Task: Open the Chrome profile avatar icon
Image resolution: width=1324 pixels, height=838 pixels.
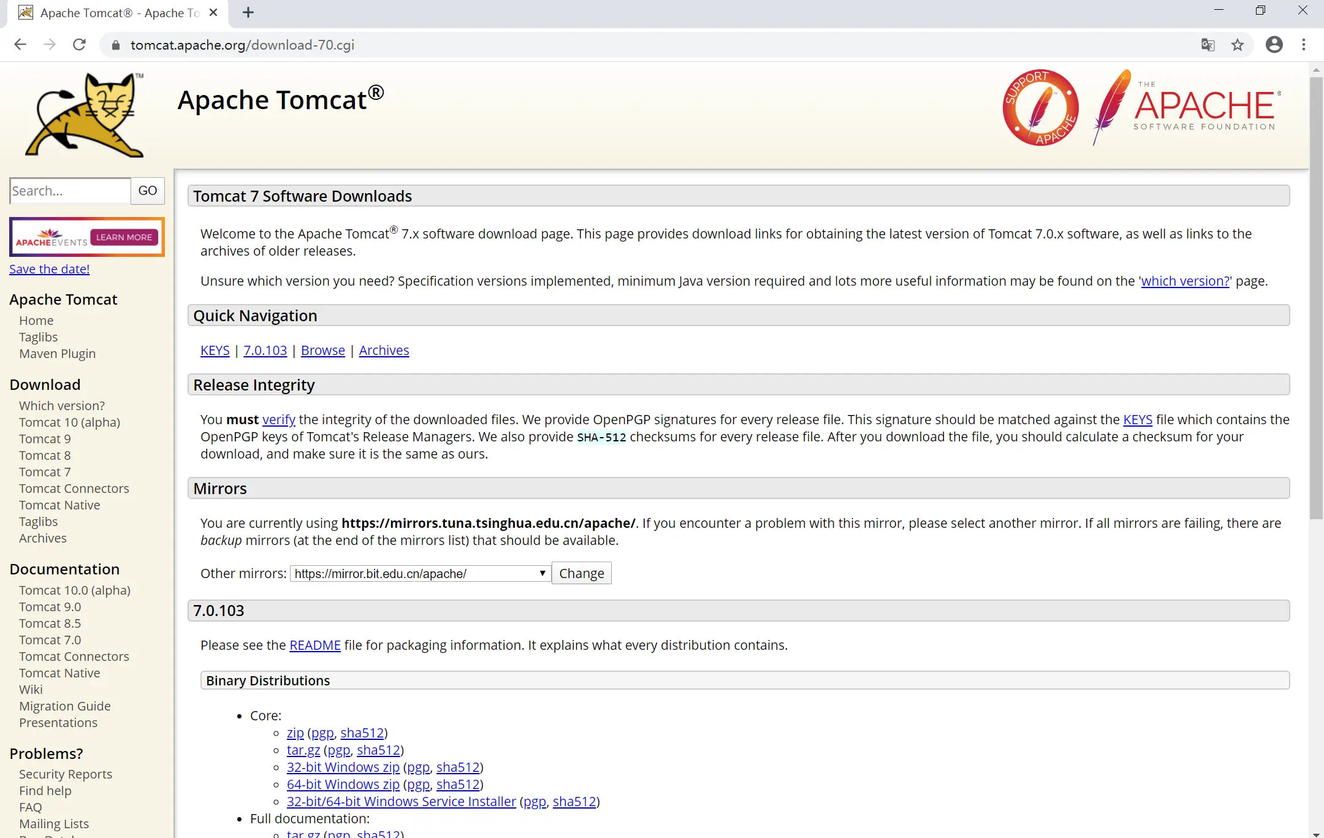Action: tap(1274, 45)
